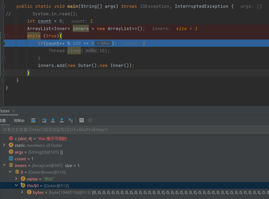Select the 变量 variables tab
The width and height of the screenshot is (269, 199).
point(3,120)
